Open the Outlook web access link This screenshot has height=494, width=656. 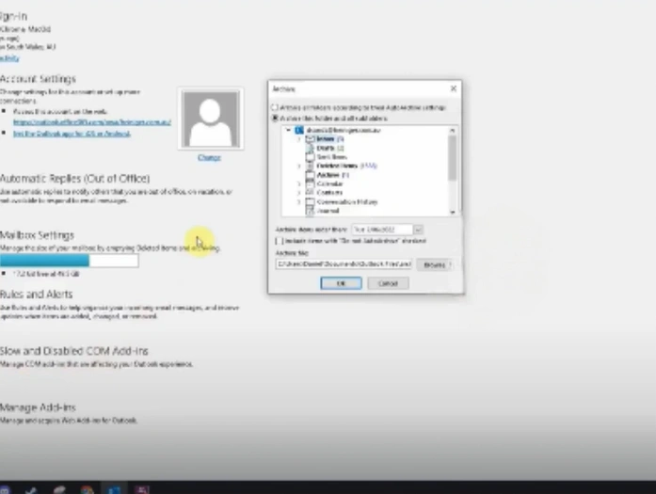92,122
